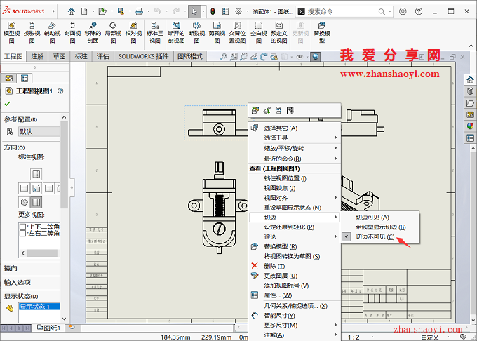This screenshot has width=477, height=341.
Task: Expand the 视图对齐 submenu
Action: [295, 198]
